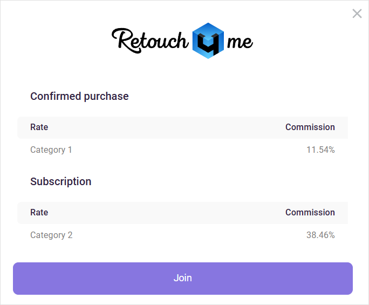Click the 11.54% commission value
Image resolution: width=369 pixels, height=305 pixels.
point(320,150)
